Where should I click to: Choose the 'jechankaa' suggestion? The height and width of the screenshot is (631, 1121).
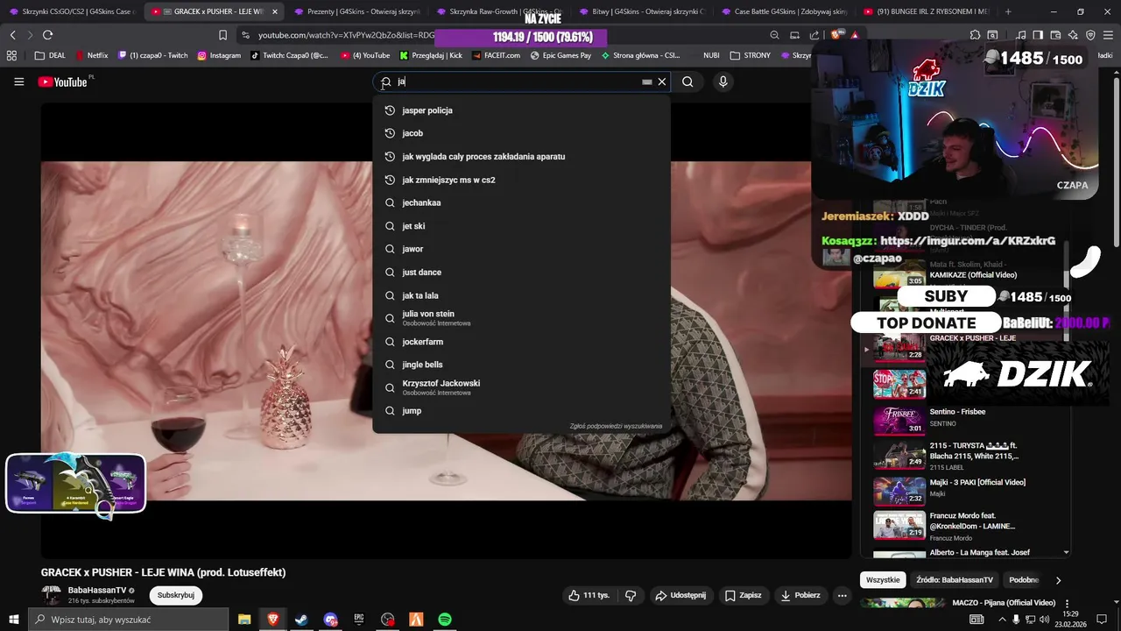tap(521, 202)
